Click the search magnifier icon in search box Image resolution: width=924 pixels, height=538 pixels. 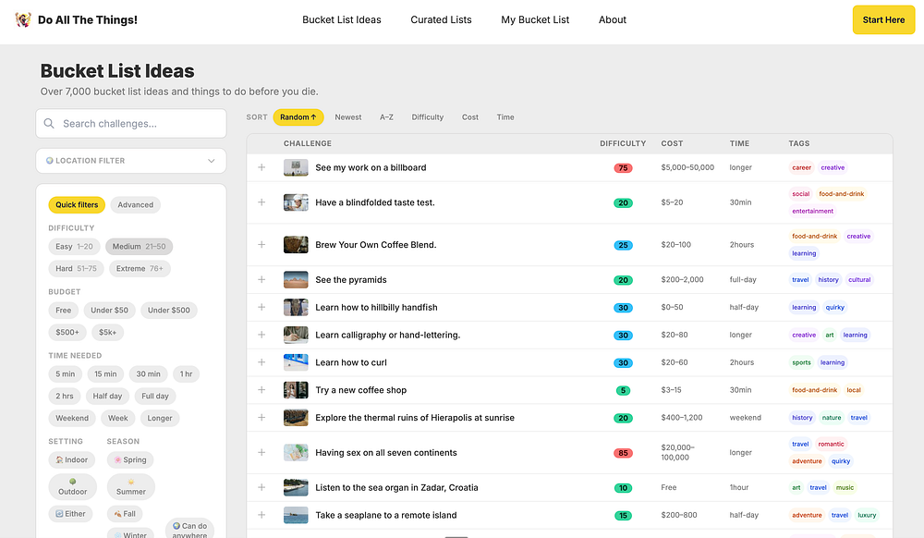tap(50, 124)
